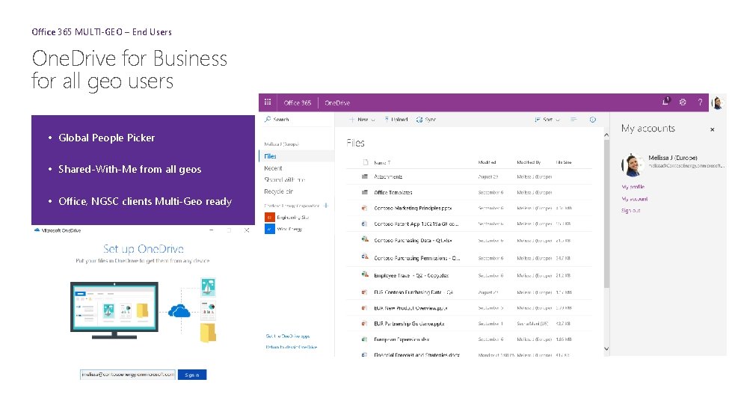Screen dimensions: 732x412
Task: Click Return to classic OneDrive link
Action: coord(292,347)
